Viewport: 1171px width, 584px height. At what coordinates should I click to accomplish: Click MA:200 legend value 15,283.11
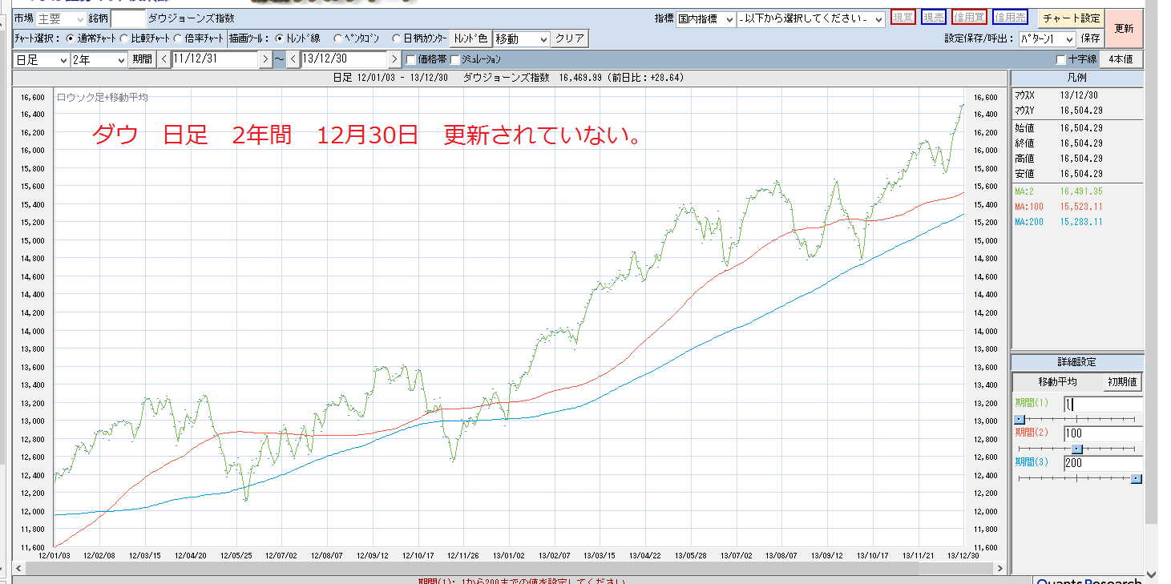coord(1081,222)
